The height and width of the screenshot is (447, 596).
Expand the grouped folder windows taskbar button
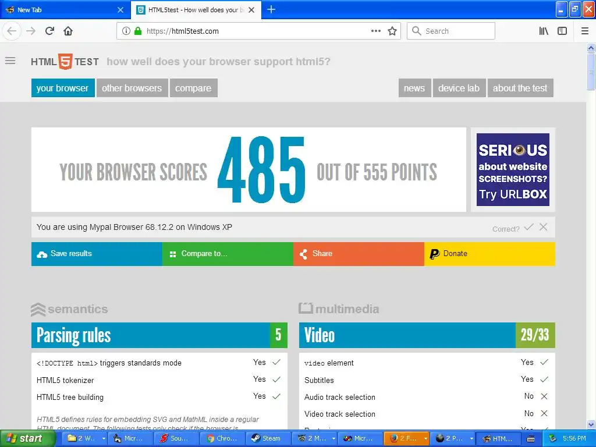point(86,439)
